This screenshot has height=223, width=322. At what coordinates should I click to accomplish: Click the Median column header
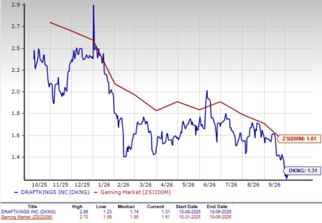(x=126, y=206)
